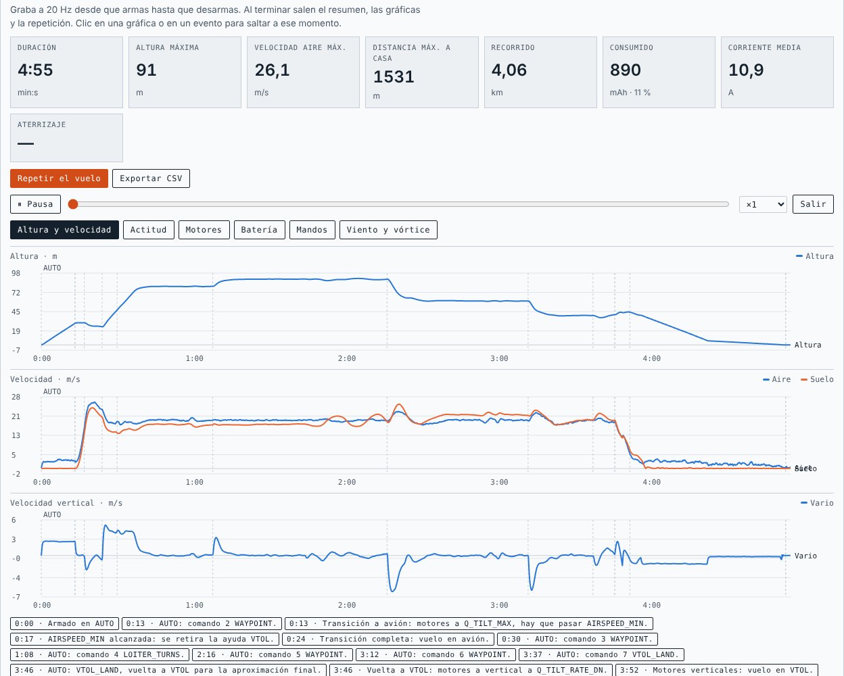Toggle the Suelo series legend entry

tap(817, 379)
